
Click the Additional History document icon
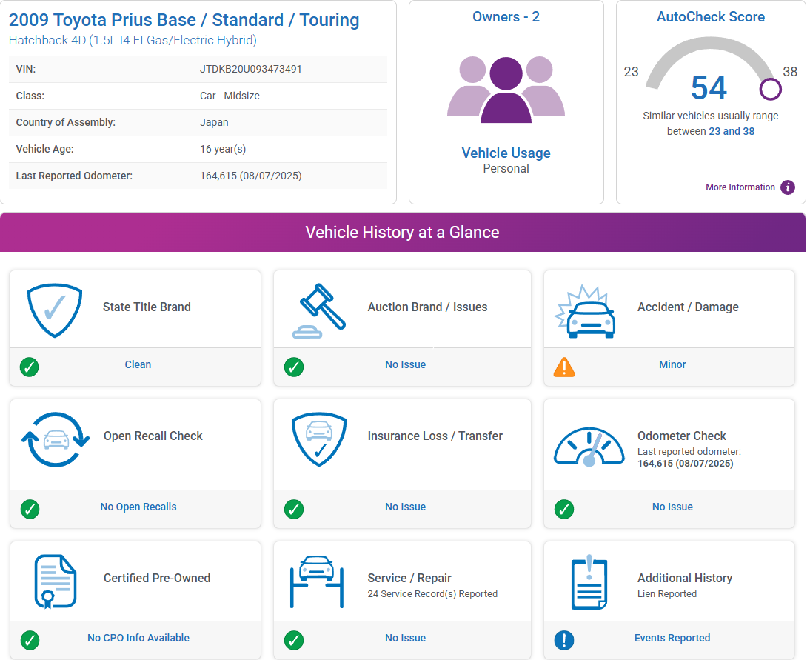589,582
